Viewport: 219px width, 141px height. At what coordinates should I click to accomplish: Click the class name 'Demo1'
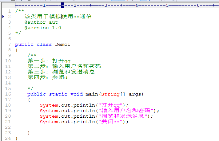coord(62,44)
